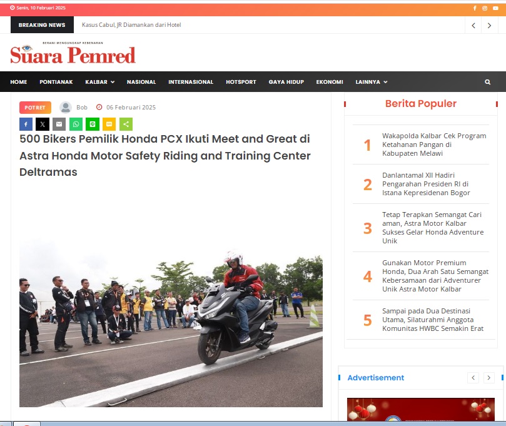Click rank number 5 in Berita Populer
This screenshot has width=506, height=426.
point(368,320)
